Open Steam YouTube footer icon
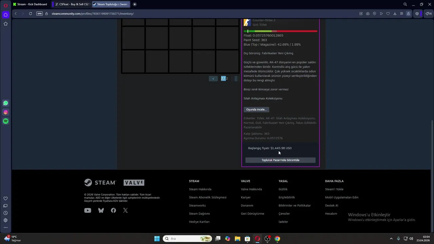This screenshot has width=434, height=244. pyautogui.click(x=87, y=210)
